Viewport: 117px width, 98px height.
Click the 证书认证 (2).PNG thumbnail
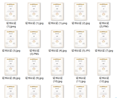[x=104, y=11]
